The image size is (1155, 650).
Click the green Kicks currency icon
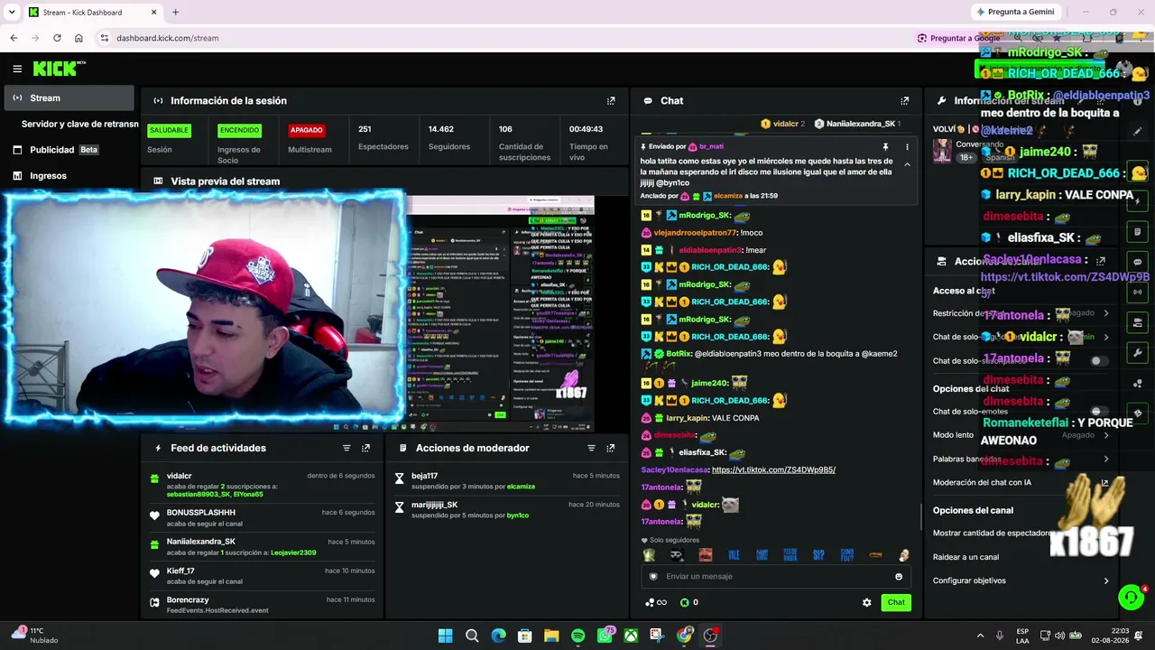tap(684, 602)
